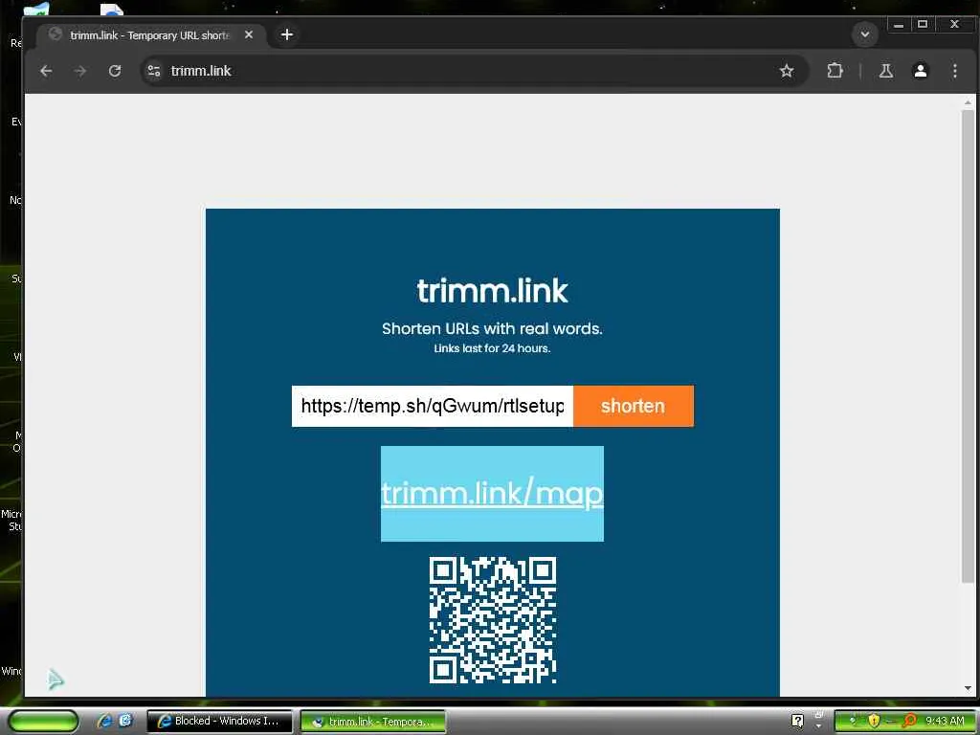The width and height of the screenshot is (980, 735).
Task: Expand the tab search dropdown arrow
Action: (865, 34)
